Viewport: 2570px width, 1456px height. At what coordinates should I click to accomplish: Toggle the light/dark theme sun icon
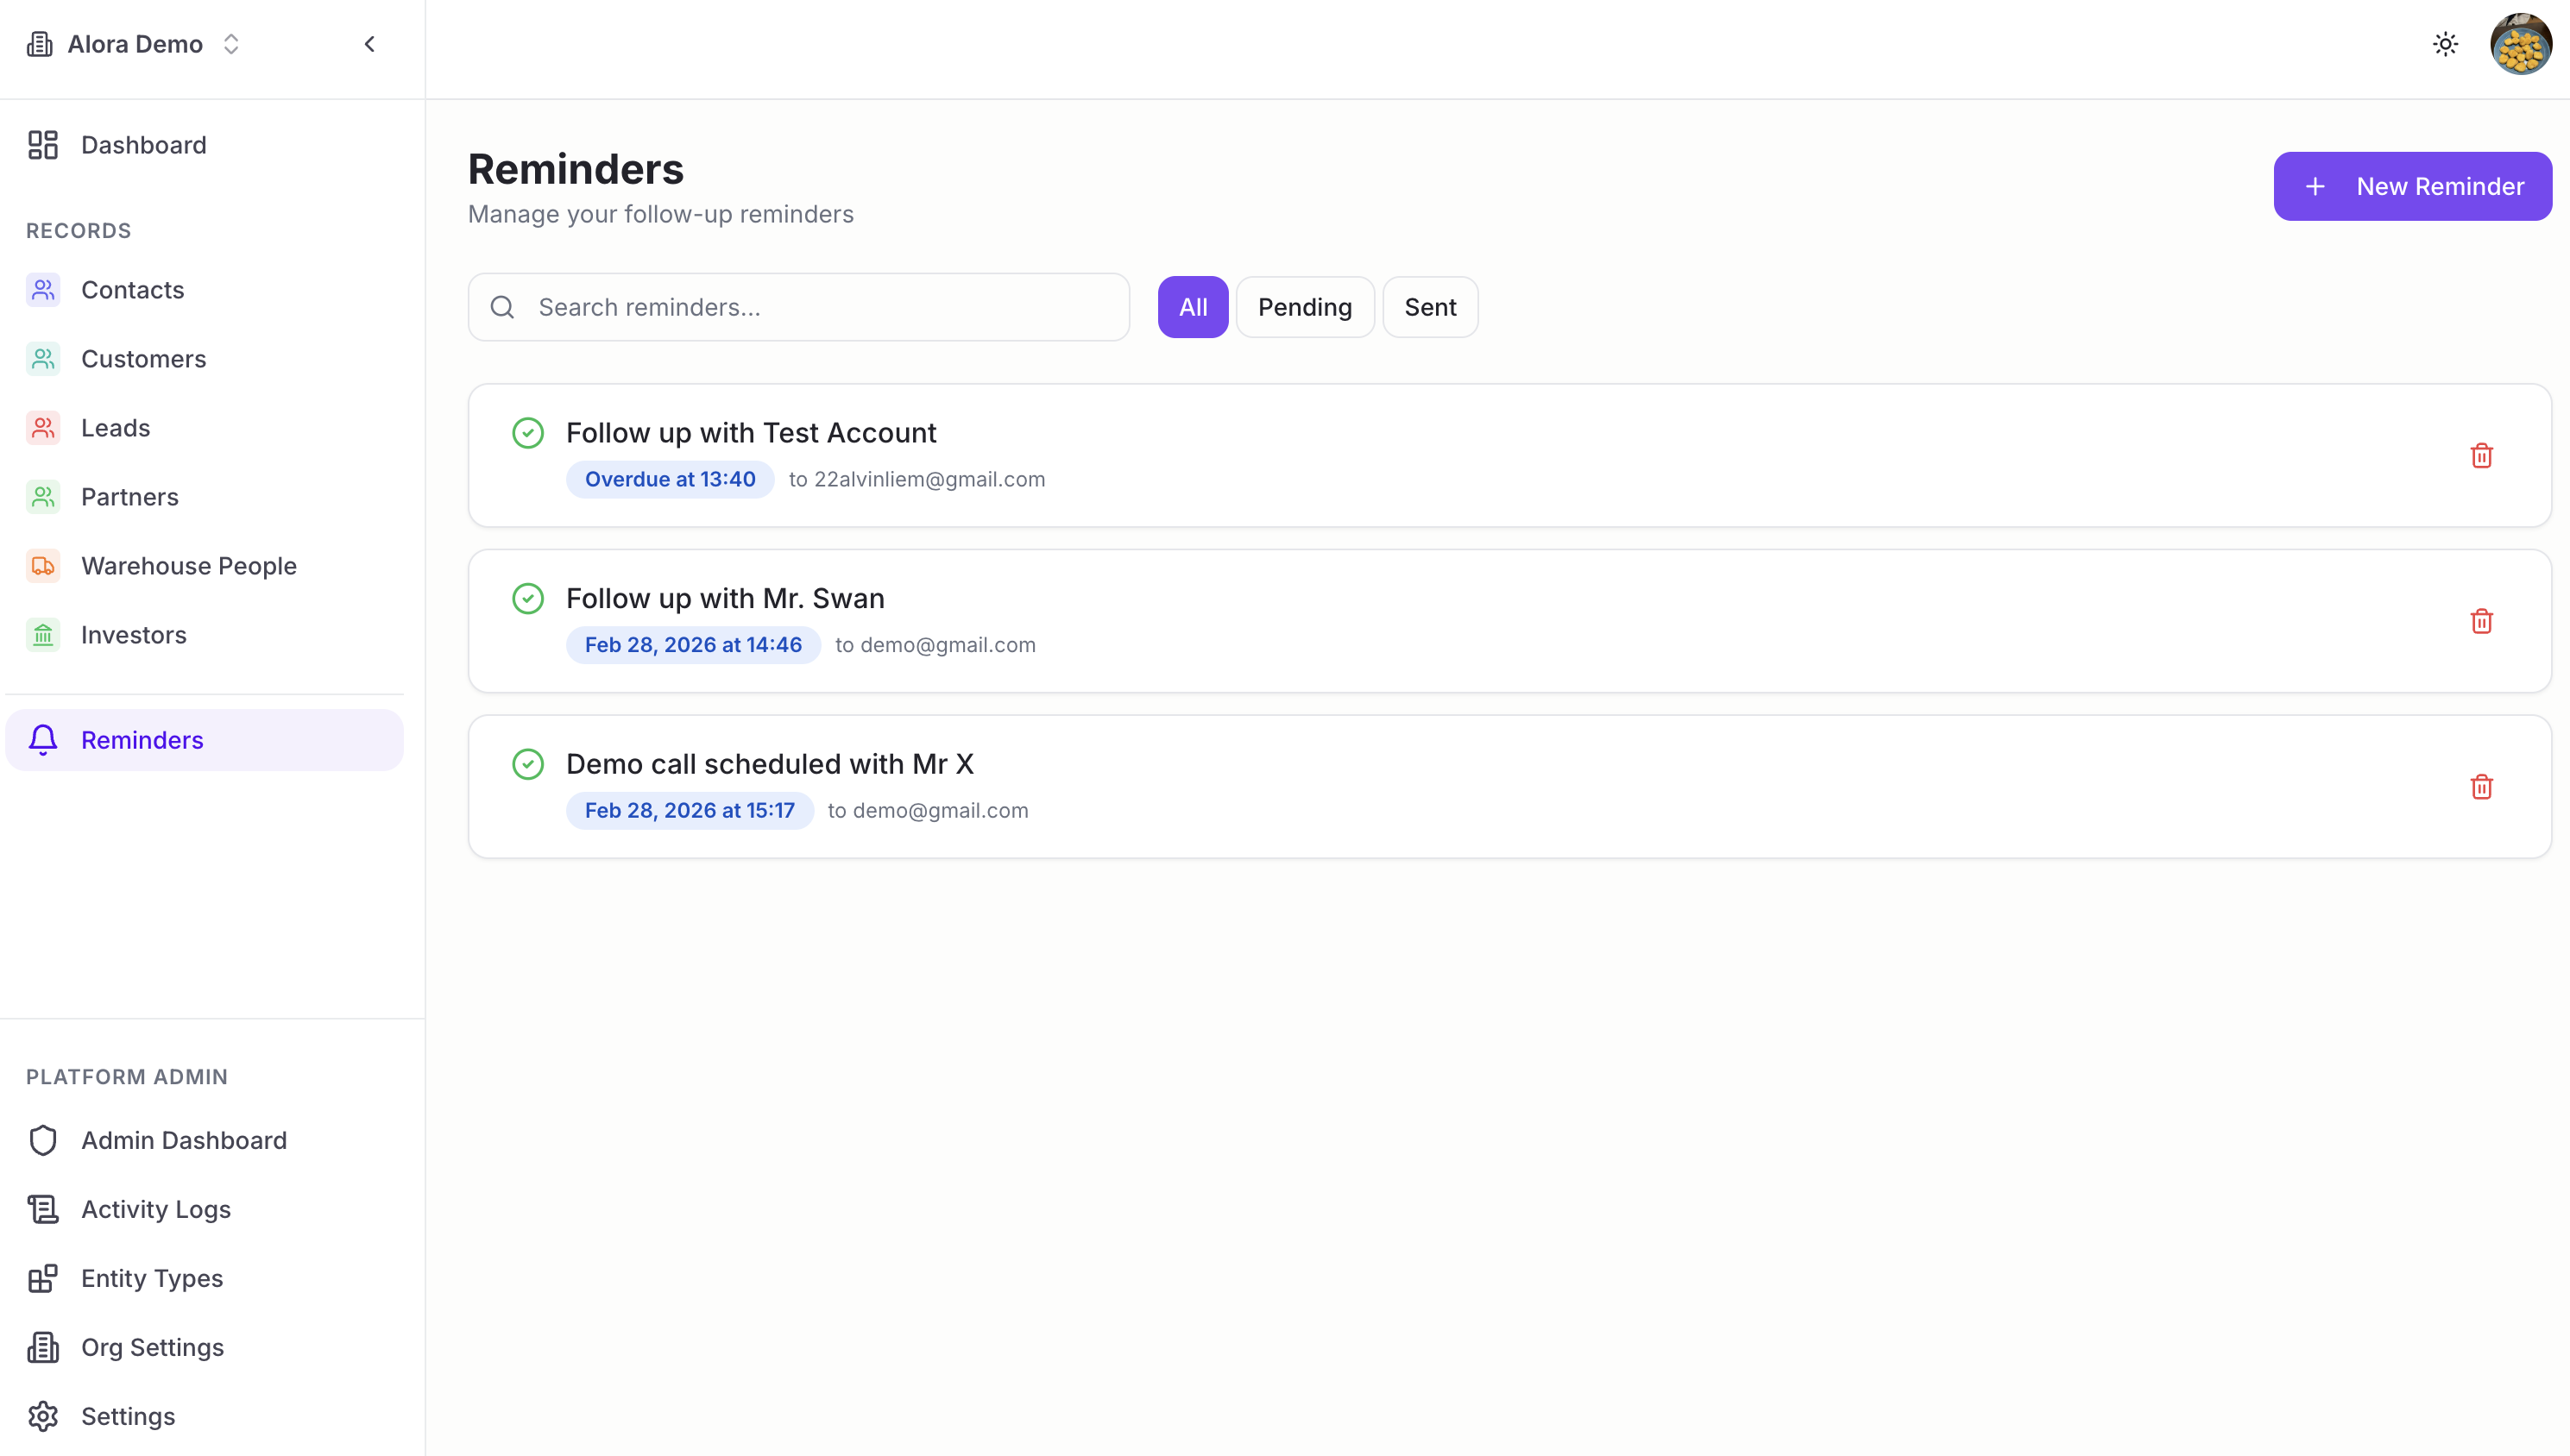[2445, 44]
